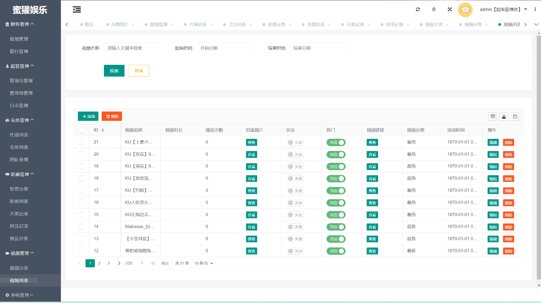Click the export icon in table toolbar
541x303 pixels.
click(504, 117)
